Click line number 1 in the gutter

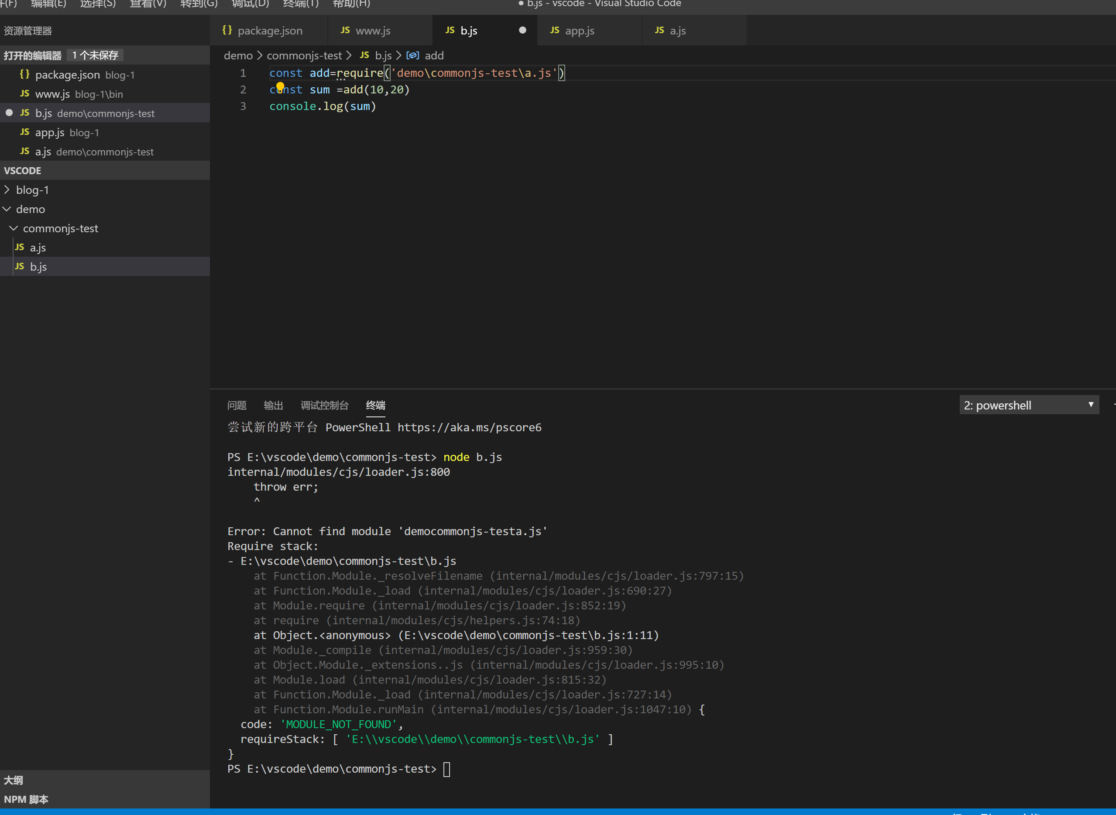243,73
